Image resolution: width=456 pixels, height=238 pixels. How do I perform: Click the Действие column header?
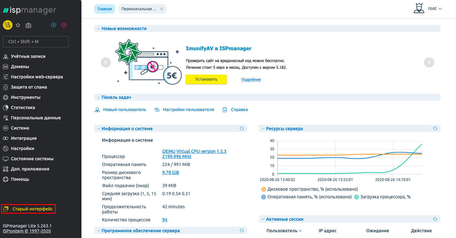click(421, 231)
